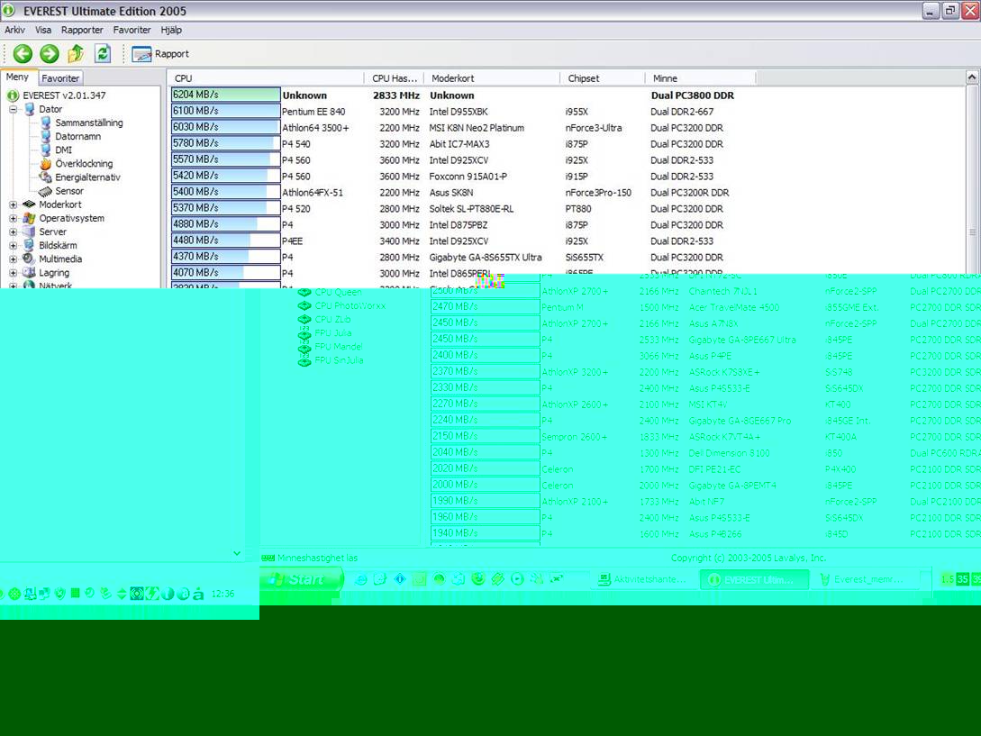
Task: Collapse the Dator tree branch
Action: [x=14, y=109]
